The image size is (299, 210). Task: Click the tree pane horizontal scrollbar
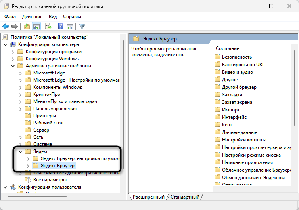(37, 196)
